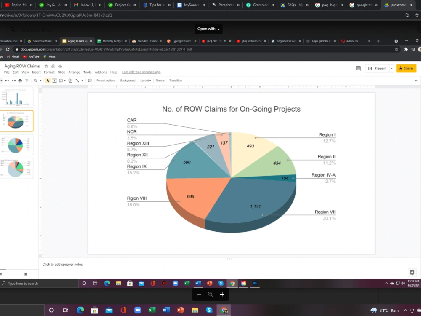Click the Format options button
Screen dimensions: 421x316
pyautogui.click(x=106, y=80)
